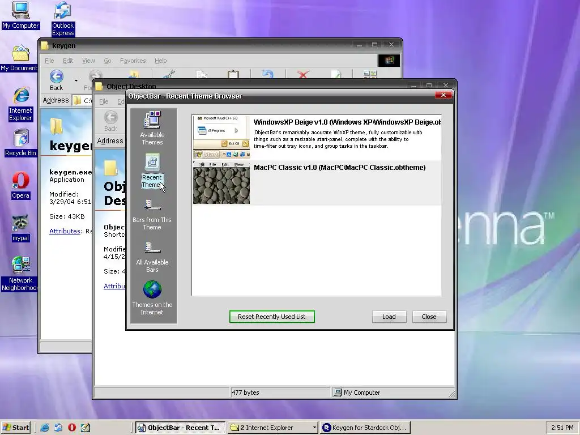580x435 pixels.
Task: Open Available Themes in ObjectBar sidebar
Action: [x=152, y=128]
